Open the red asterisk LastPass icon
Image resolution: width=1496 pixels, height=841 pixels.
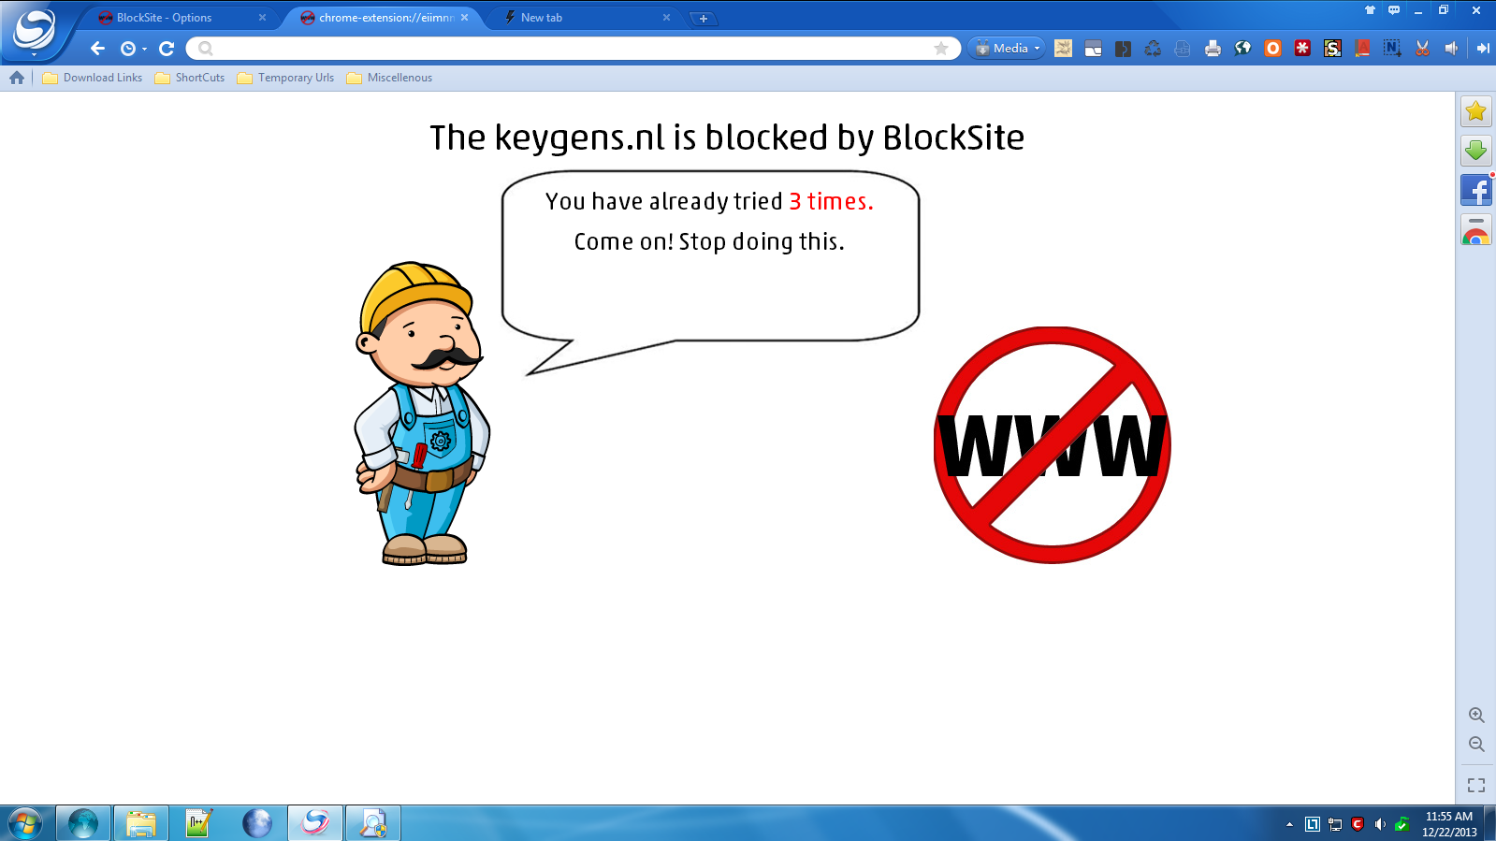[1302, 48]
